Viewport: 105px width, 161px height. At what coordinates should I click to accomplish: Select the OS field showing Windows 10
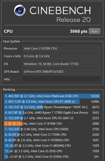click(x=61, y=64)
